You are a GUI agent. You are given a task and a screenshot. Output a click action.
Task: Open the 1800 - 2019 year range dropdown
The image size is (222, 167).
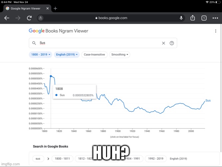click(x=41, y=55)
